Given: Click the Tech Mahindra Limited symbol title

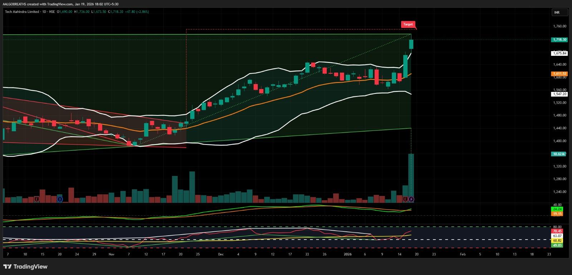Looking at the screenshot, I should click(x=22, y=12).
